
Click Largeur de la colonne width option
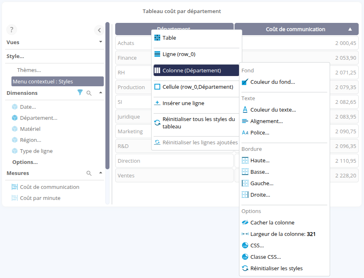282,234
